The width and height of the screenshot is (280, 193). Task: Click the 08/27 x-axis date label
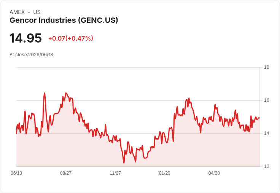(x=66, y=173)
